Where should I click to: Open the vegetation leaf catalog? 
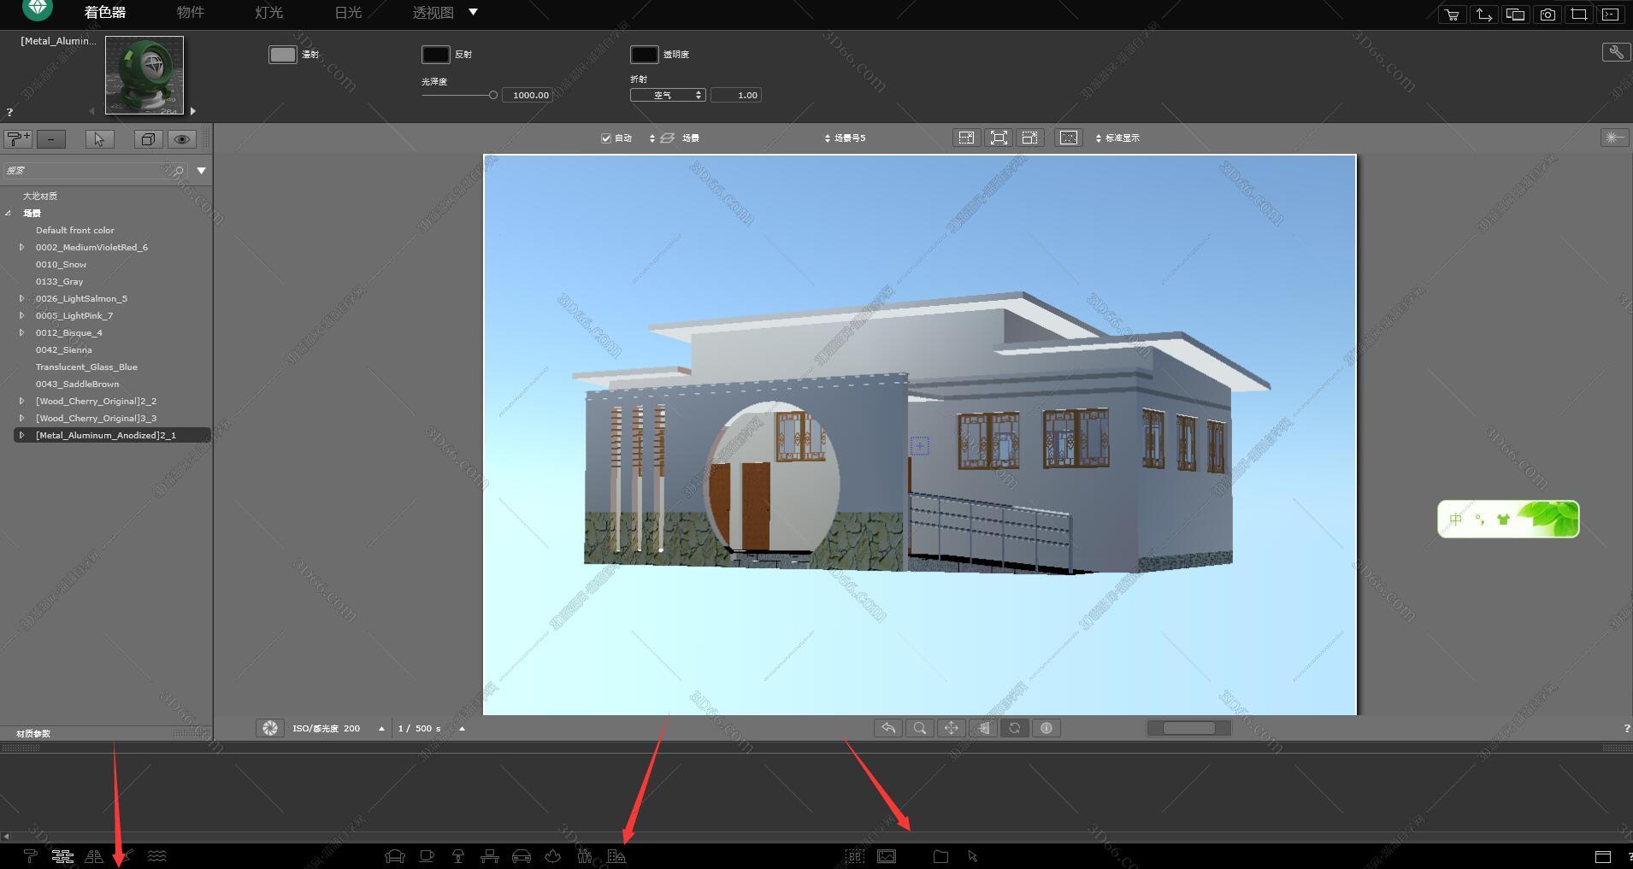tap(552, 855)
